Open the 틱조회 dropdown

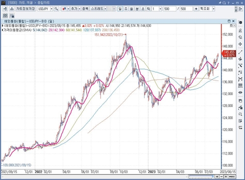click(214, 9)
